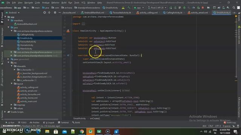Toggle the Build Variants sidebar button
This screenshot has width=241, height=135.
2,98
